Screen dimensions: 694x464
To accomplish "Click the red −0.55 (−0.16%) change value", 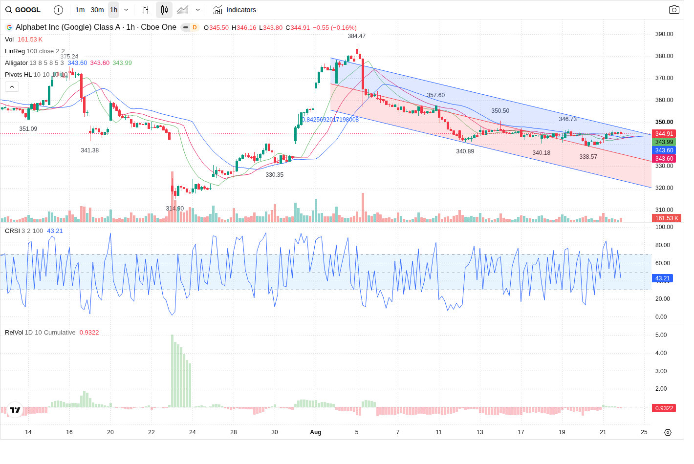I will point(335,28).
